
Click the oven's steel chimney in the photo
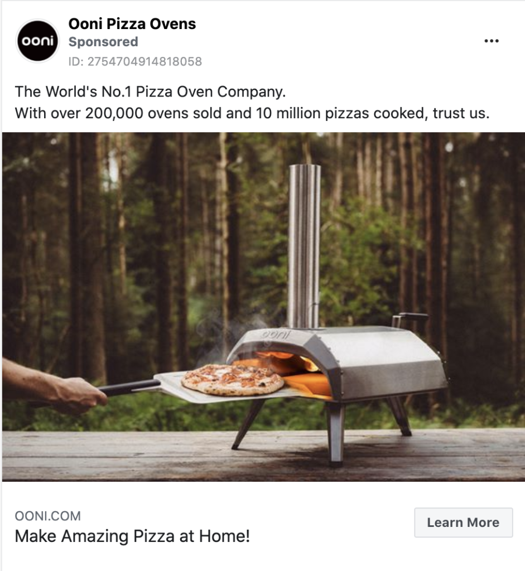(x=305, y=247)
